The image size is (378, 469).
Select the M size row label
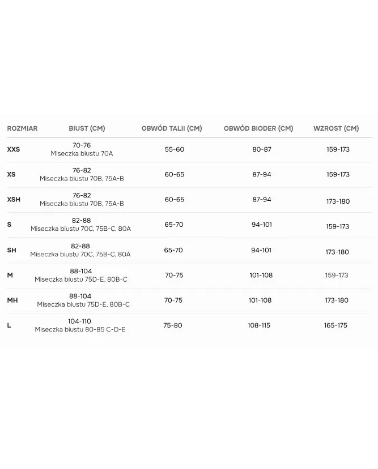10,275
